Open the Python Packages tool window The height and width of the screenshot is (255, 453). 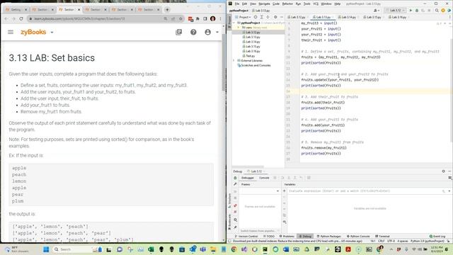click(x=328, y=237)
